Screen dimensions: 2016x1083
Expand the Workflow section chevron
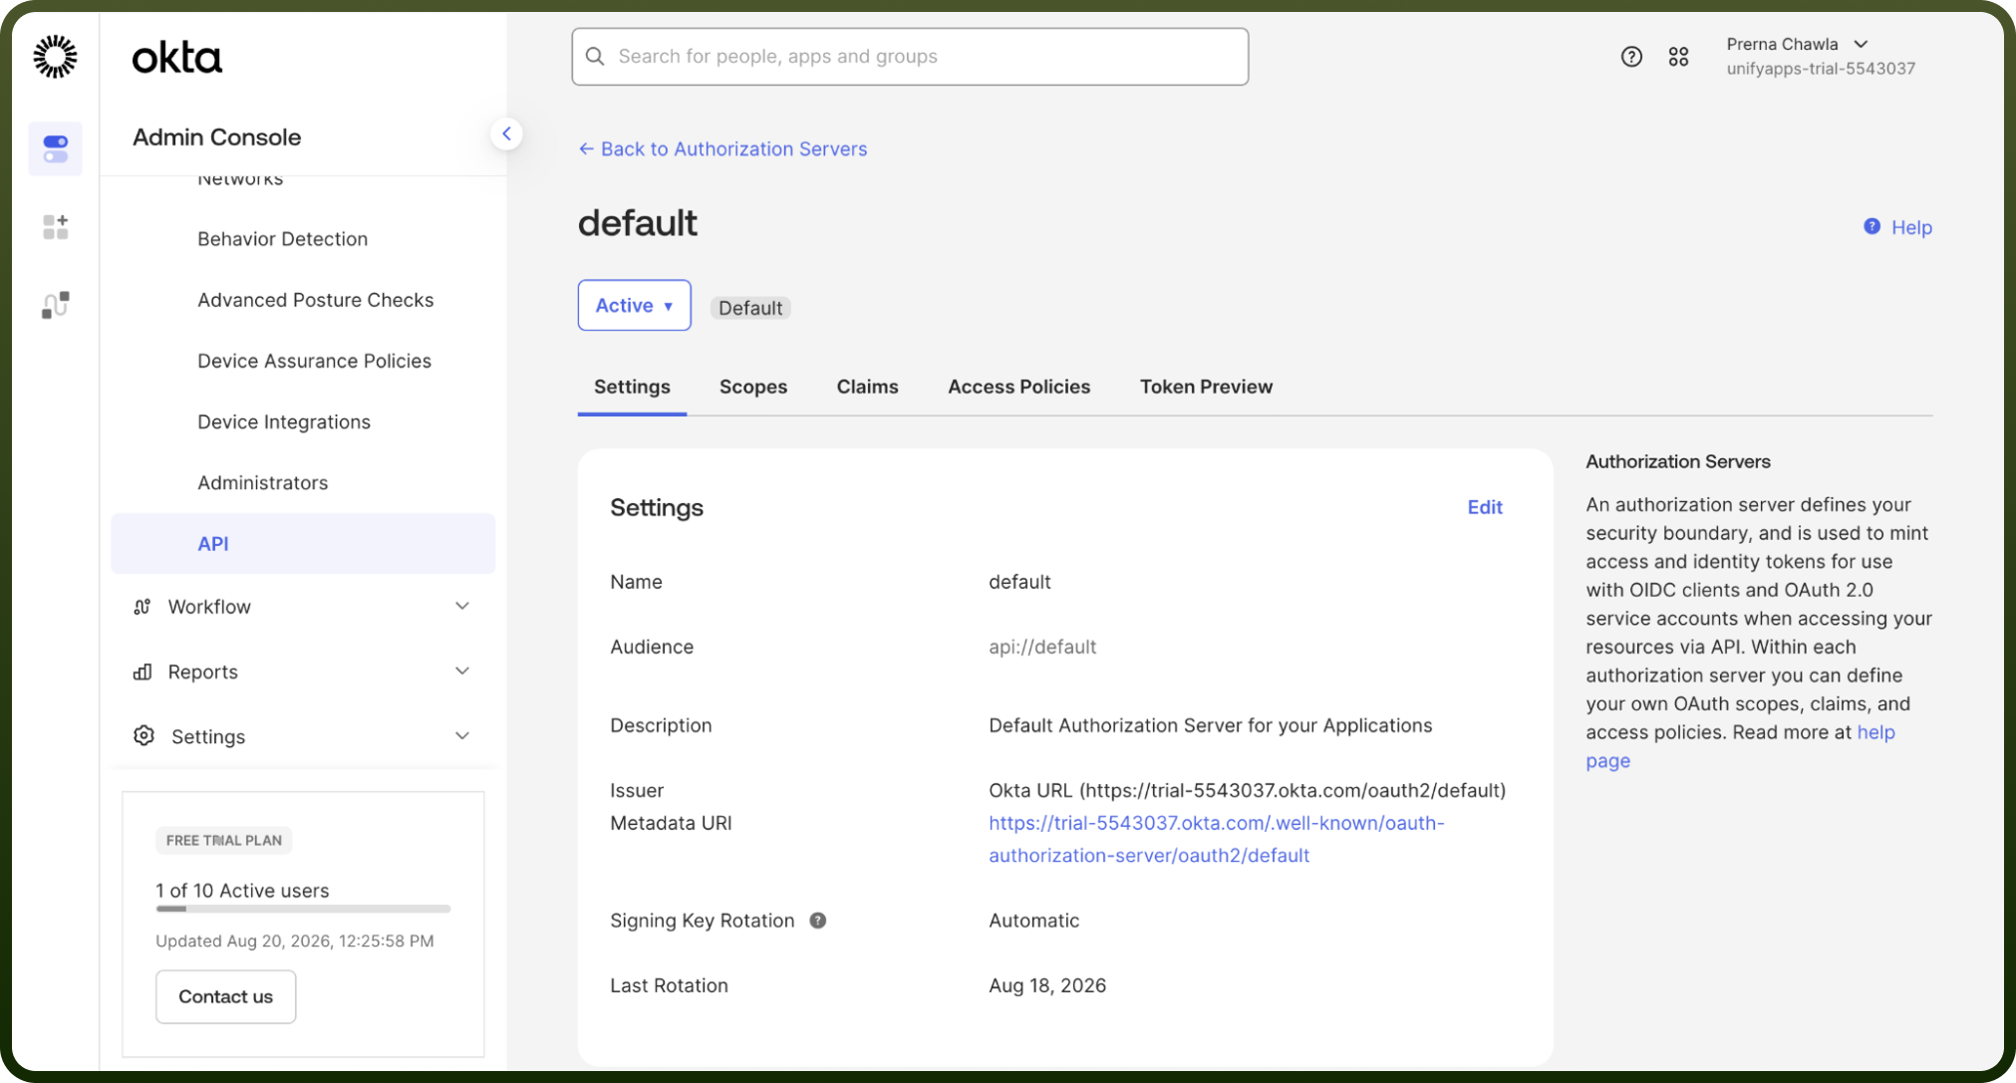[x=462, y=606]
